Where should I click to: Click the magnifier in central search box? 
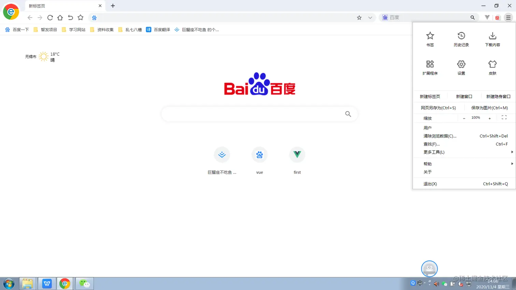click(348, 114)
